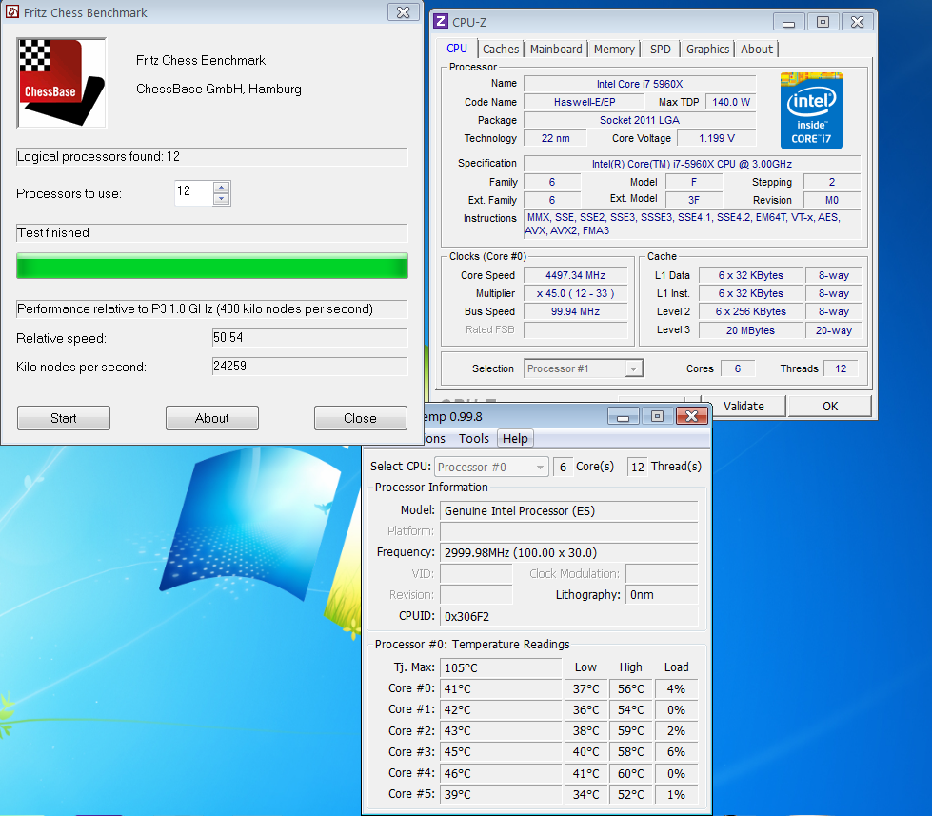
Task: Click the CPUID 0x306F2 field
Action: click(569, 616)
